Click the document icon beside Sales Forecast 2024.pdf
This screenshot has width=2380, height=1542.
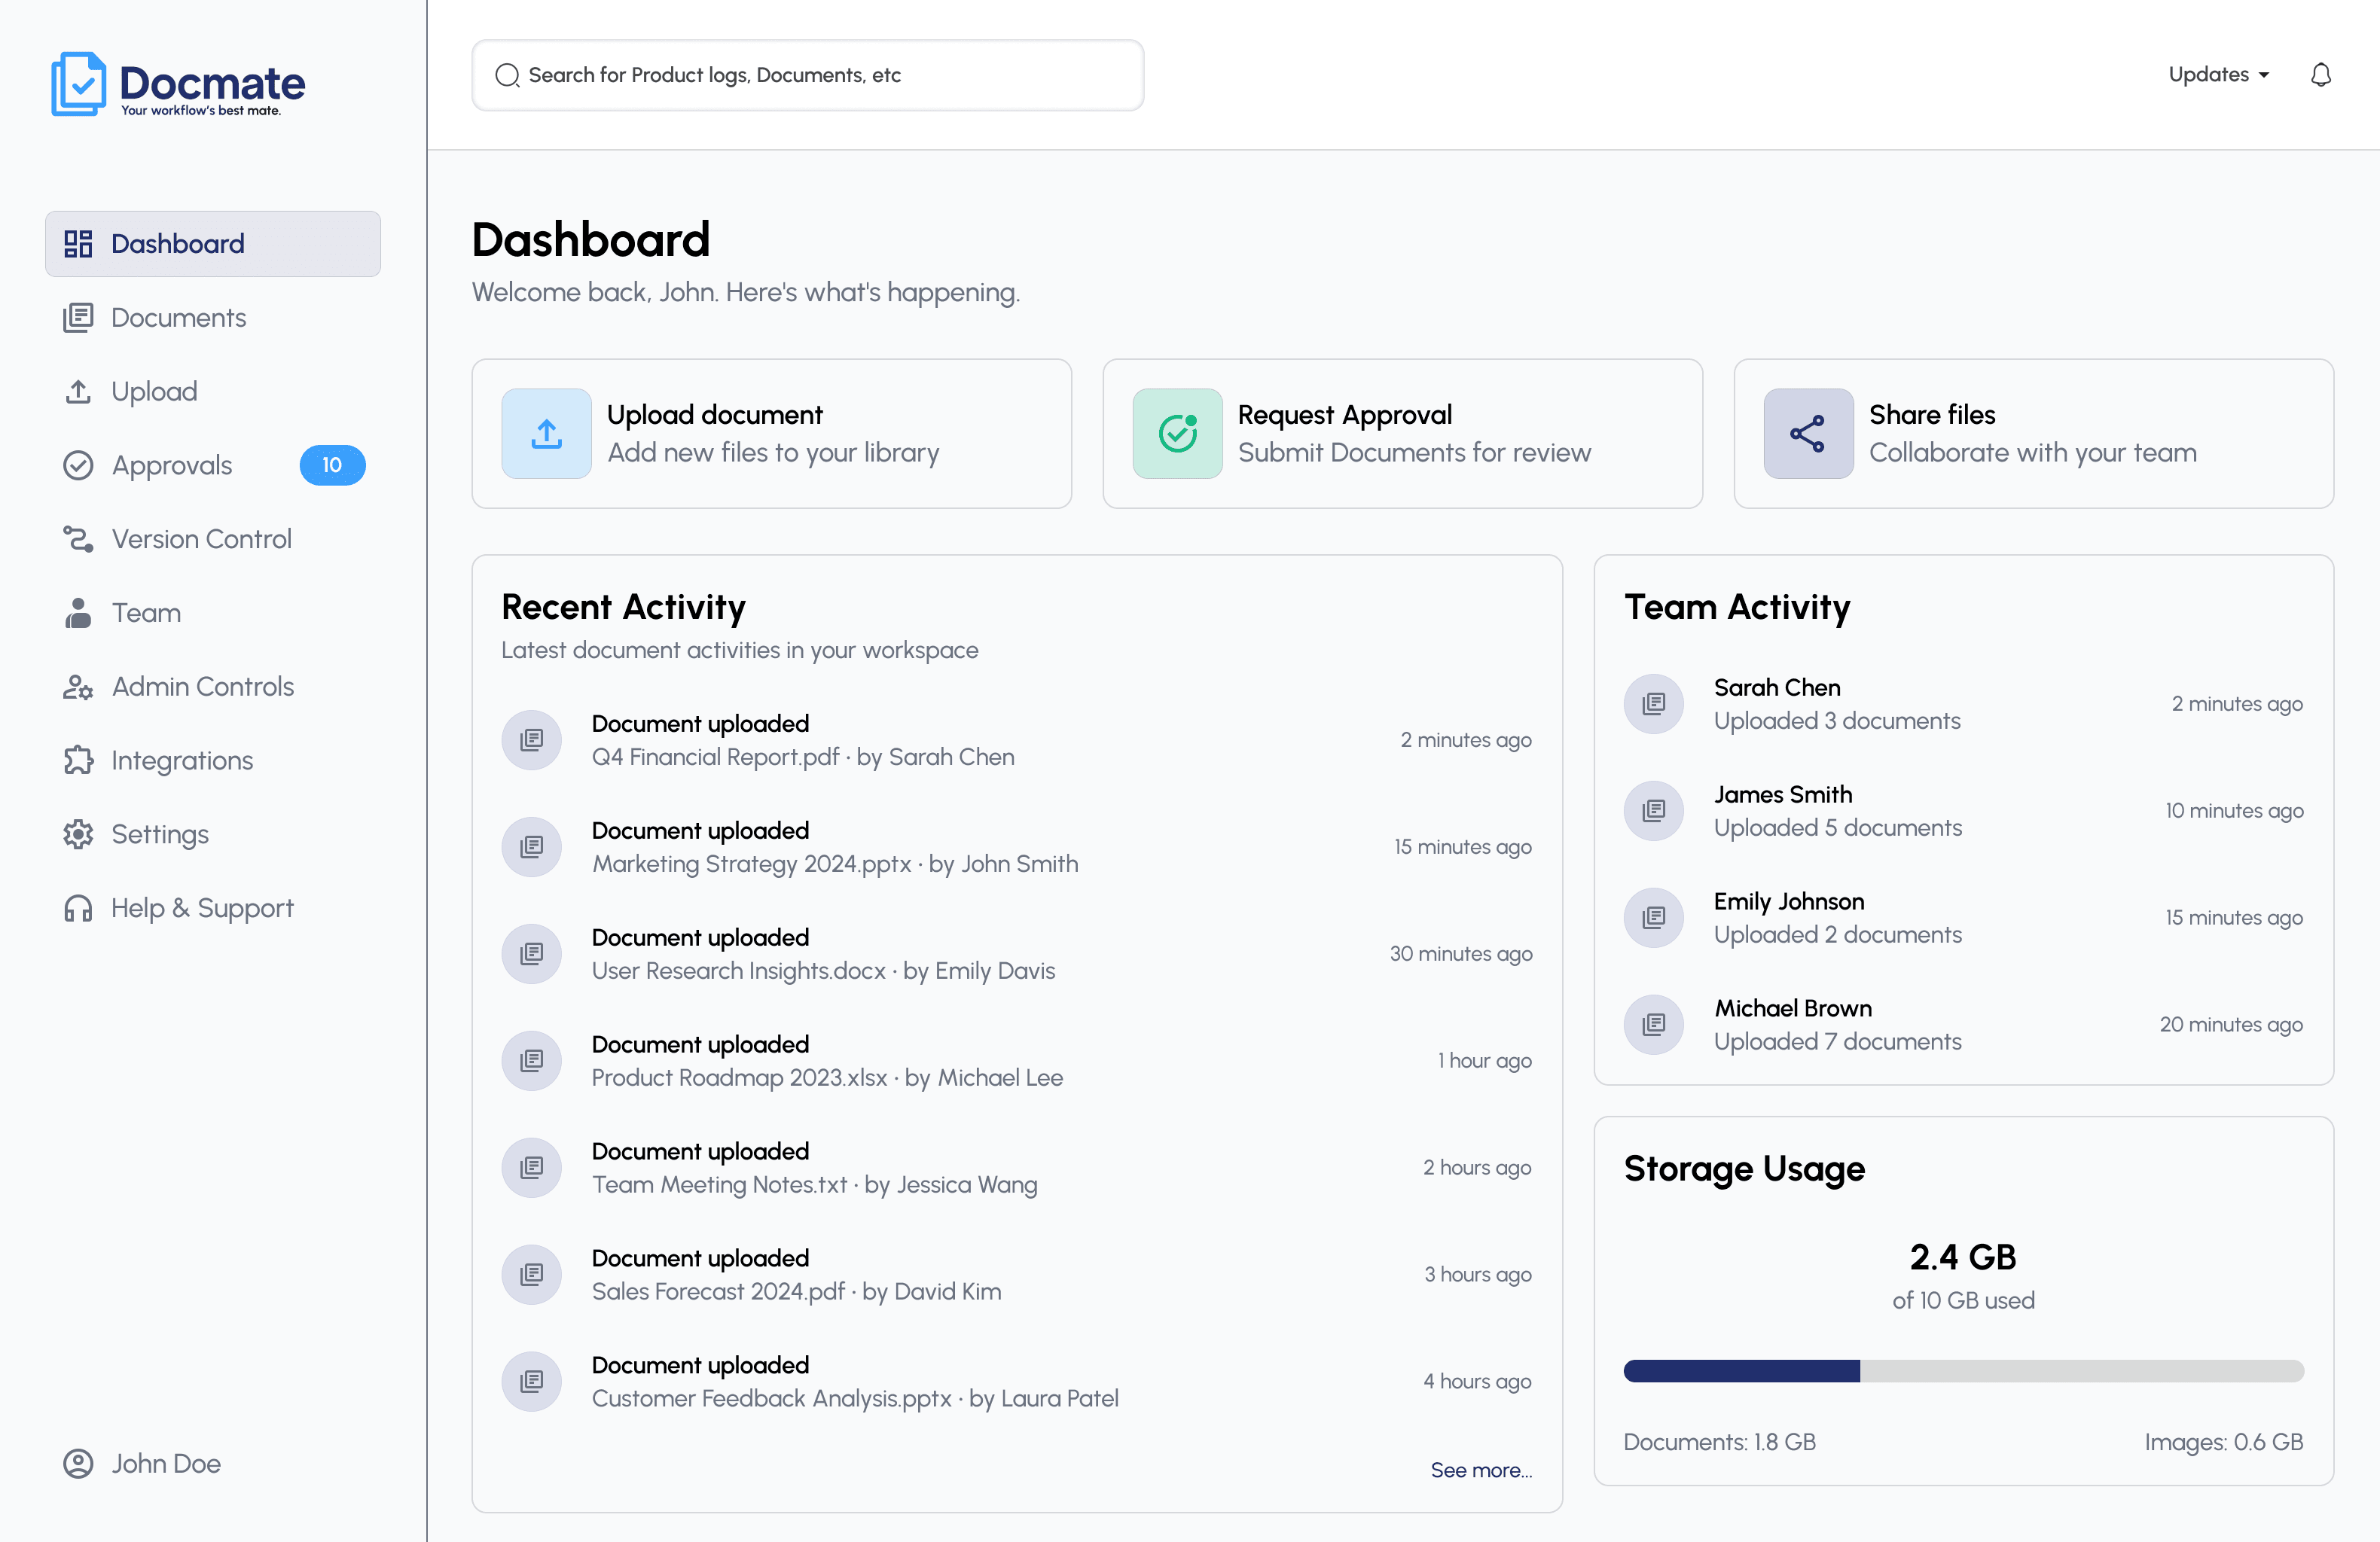[x=531, y=1274]
